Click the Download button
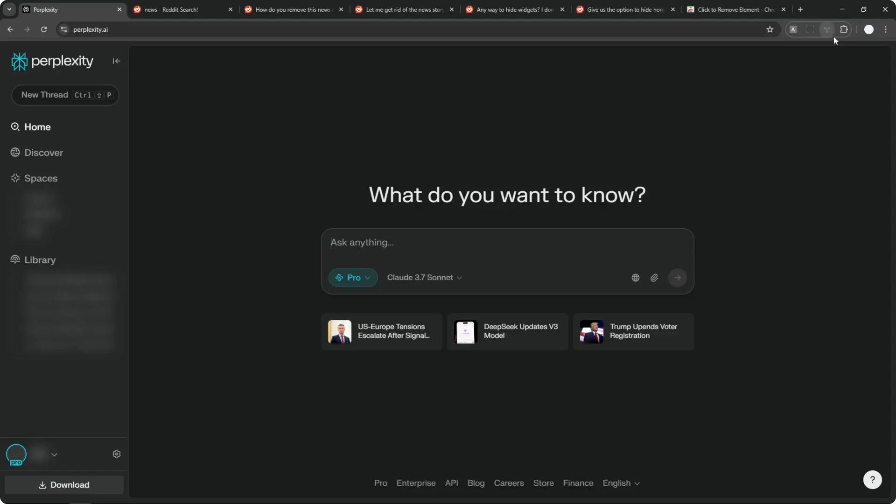Viewport: 896px width, 504px height. [x=64, y=485]
